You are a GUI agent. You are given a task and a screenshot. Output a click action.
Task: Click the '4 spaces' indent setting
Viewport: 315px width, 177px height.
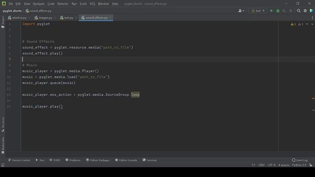[x=284, y=165]
